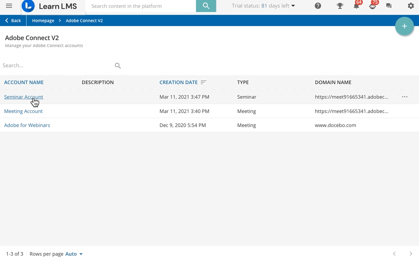
Task: Click the teal plus add button
Action: click(404, 26)
